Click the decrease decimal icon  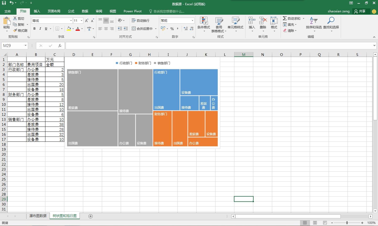[x=191, y=29]
